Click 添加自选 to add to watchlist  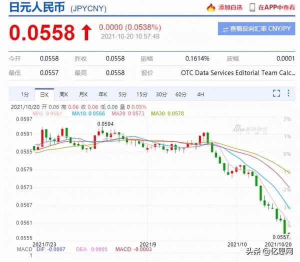[230, 7]
